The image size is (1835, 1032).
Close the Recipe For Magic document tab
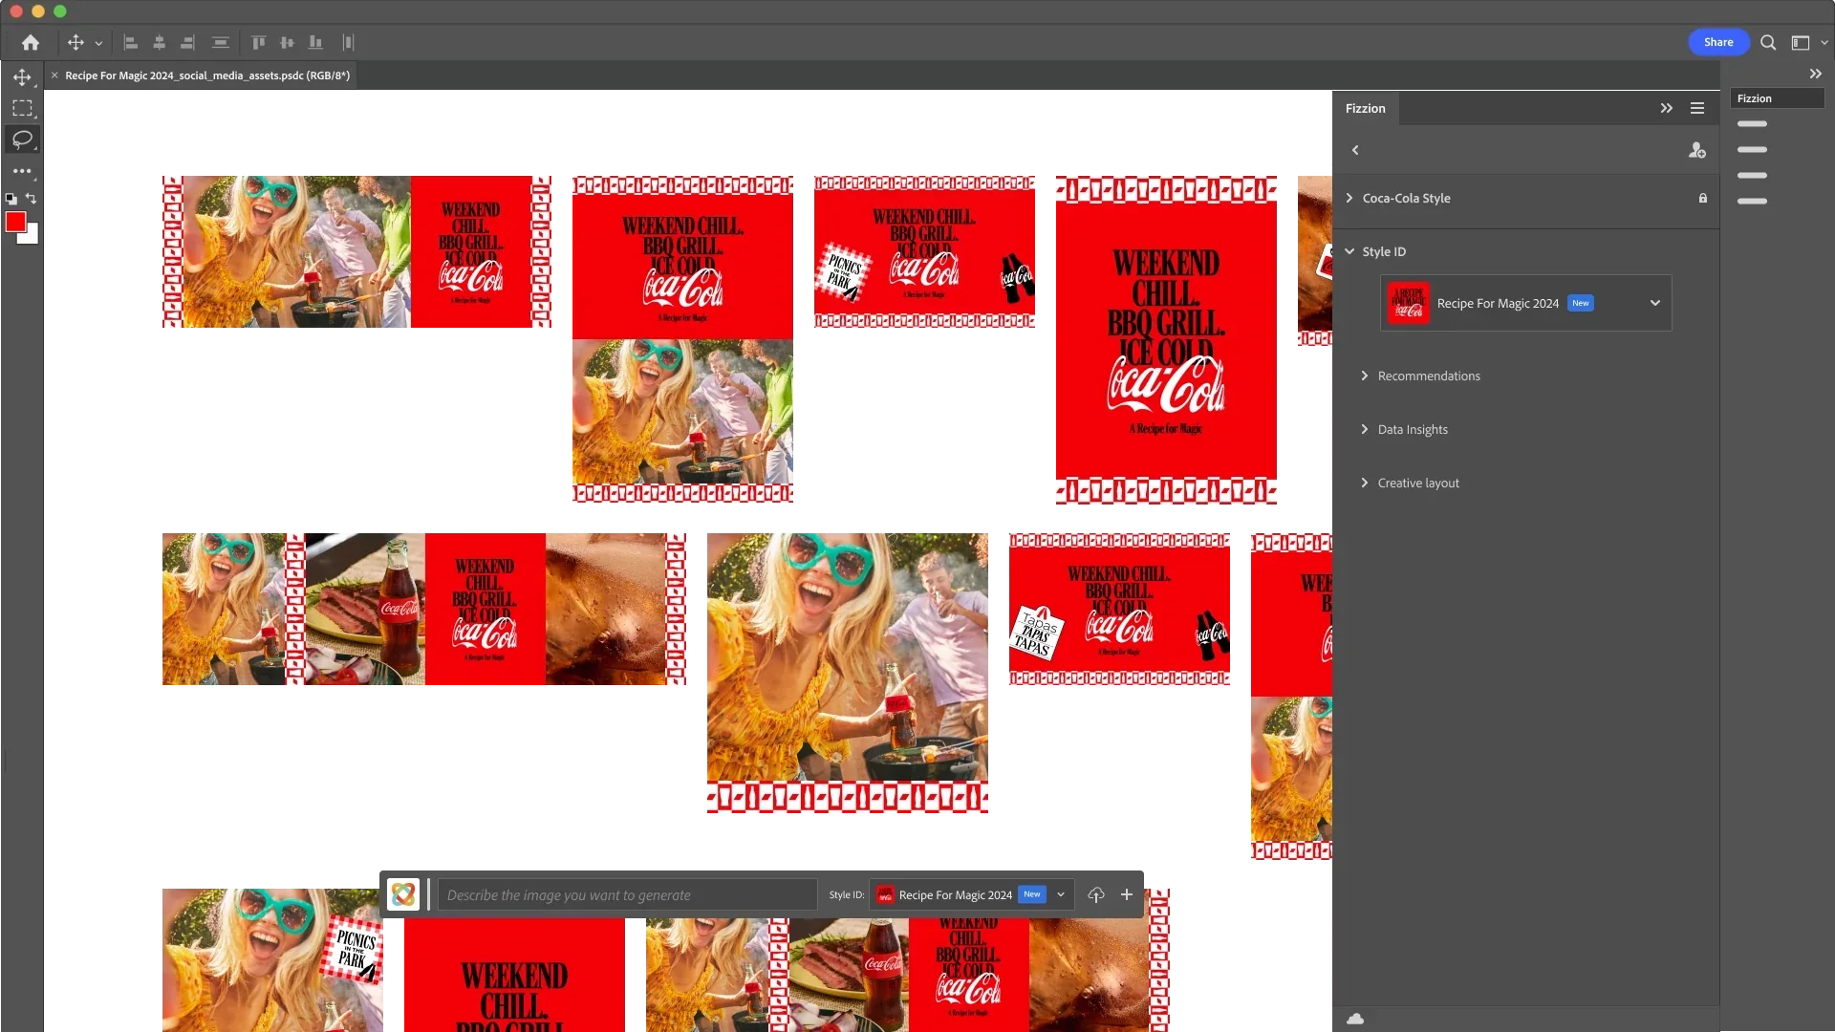coord(54,75)
